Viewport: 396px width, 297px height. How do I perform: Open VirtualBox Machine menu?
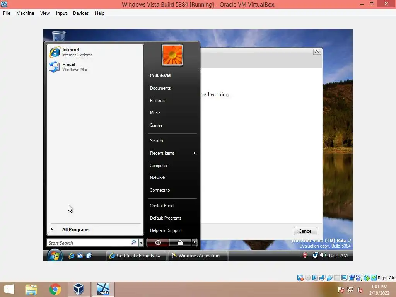point(25,13)
